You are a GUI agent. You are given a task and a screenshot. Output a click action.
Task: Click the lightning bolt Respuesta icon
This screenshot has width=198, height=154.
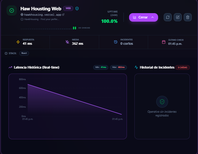coord(18,42)
